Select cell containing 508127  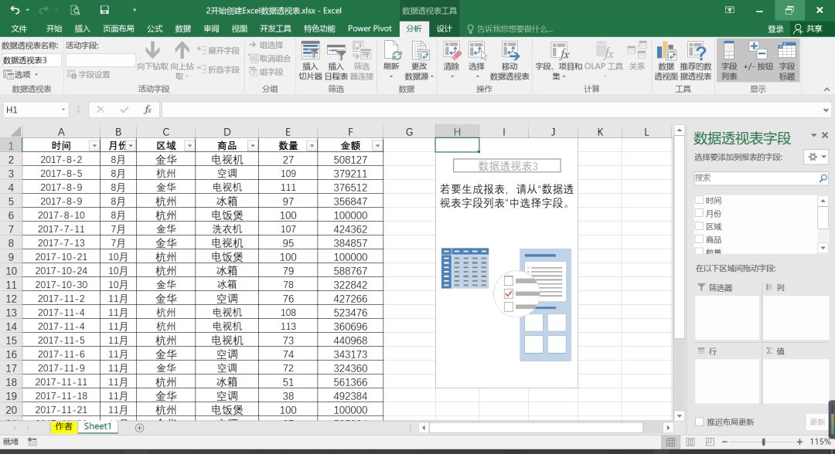(350, 160)
